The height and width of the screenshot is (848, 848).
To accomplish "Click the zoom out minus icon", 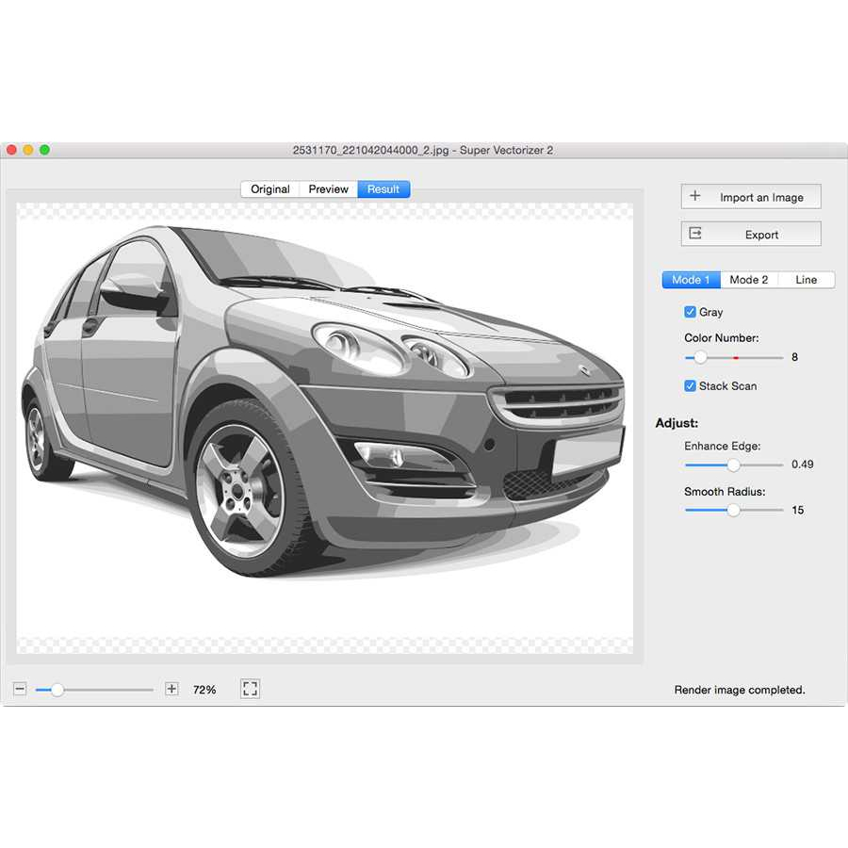I will click(20, 690).
